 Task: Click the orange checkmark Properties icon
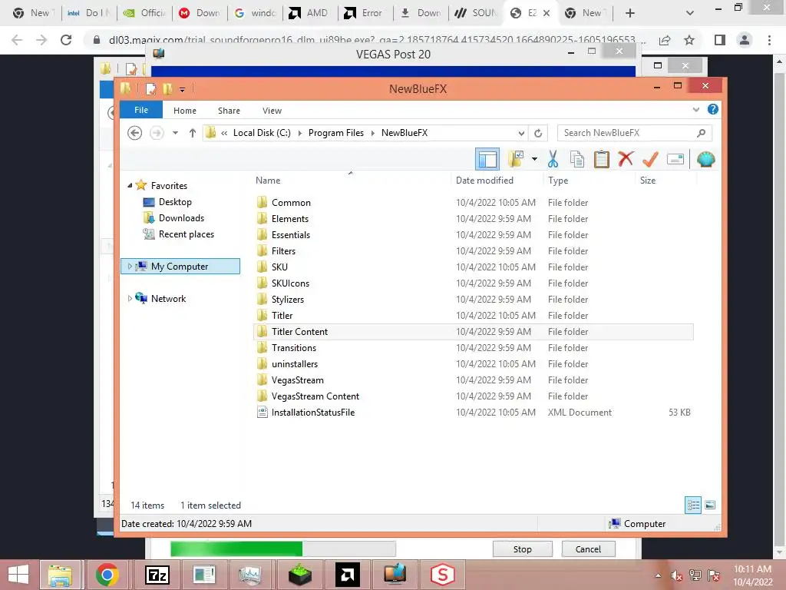pyautogui.click(x=650, y=160)
